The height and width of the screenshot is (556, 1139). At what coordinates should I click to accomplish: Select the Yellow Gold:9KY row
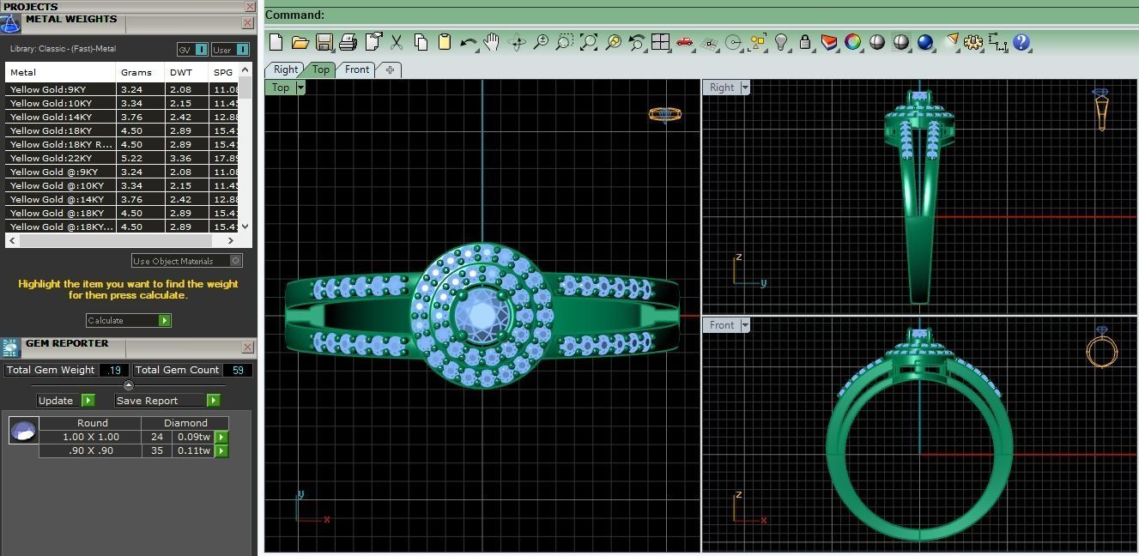pyautogui.click(x=123, y=89)
